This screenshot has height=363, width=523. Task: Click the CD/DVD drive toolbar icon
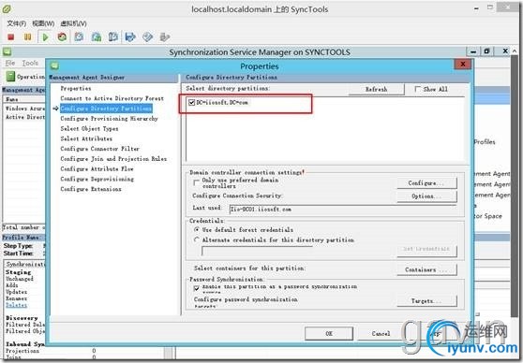(x=148, y=37)
